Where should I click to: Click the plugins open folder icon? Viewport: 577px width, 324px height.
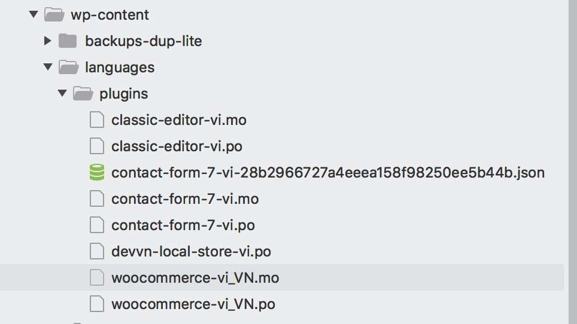[83, 93]
